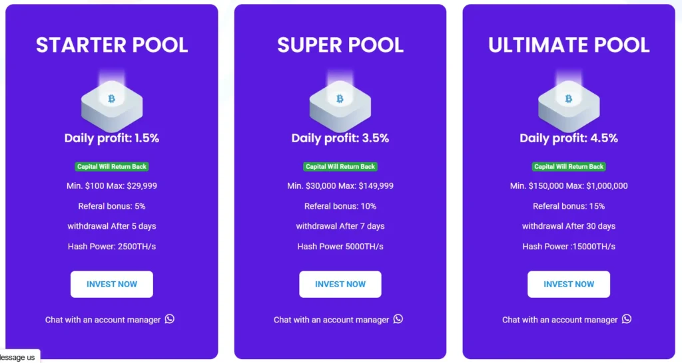This screenshot has height=363, width=682.
Task: Click WhatsApp icon in Super Pool card
Action: [x=398, y=319]
